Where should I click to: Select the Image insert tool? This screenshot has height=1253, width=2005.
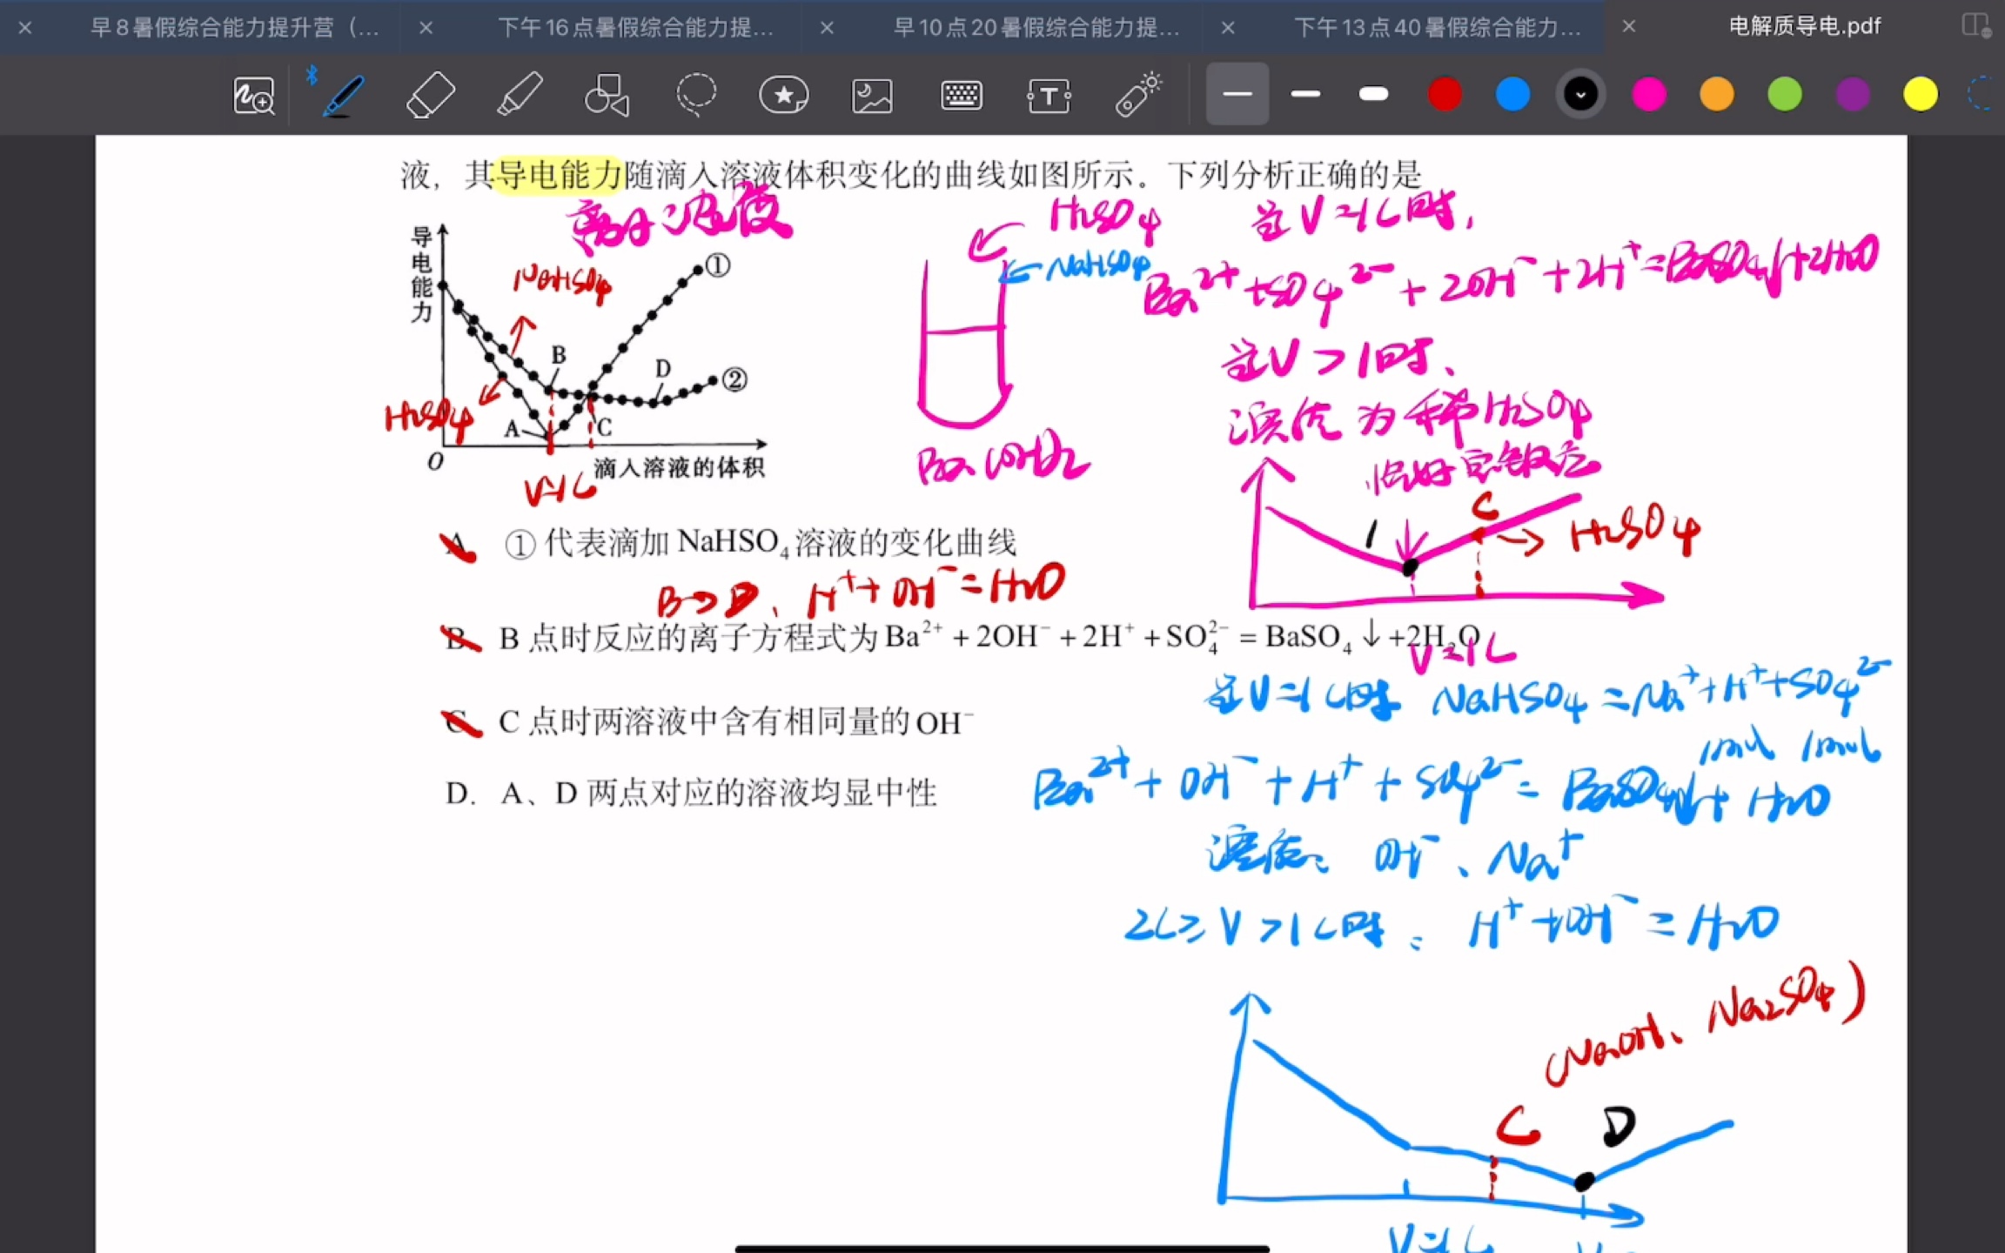tap(872, 95)
